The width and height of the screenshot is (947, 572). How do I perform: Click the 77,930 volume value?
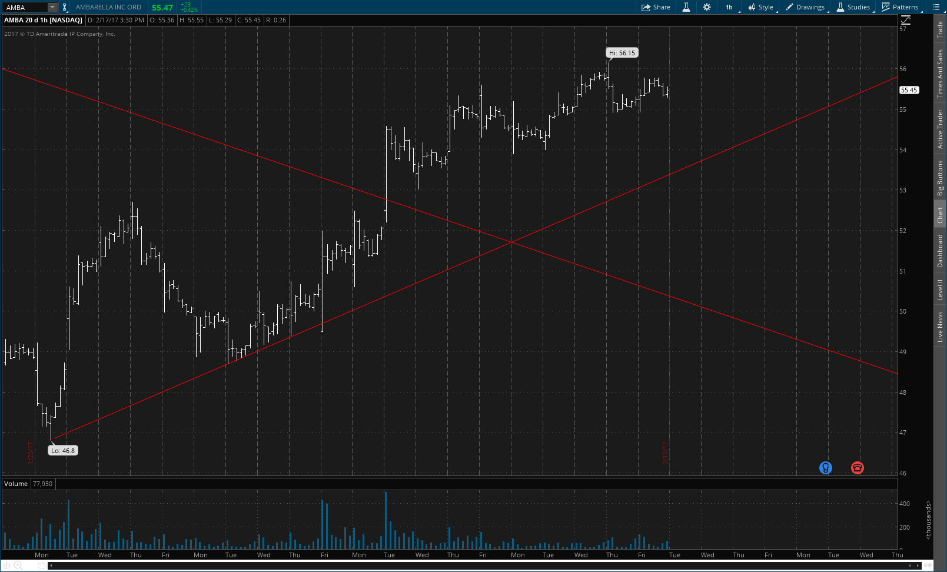tap(43, 484)
